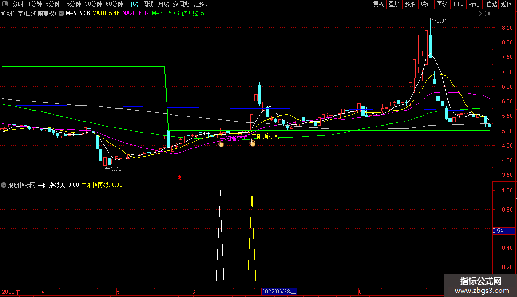Click the MA20: 6.09 label

[135, 14]
